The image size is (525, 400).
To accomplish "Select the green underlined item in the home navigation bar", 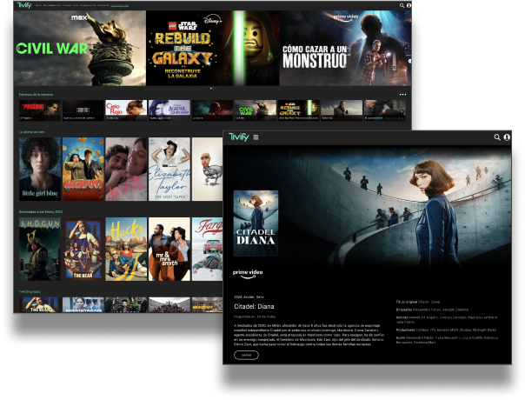I will click(x=120, y=6).
